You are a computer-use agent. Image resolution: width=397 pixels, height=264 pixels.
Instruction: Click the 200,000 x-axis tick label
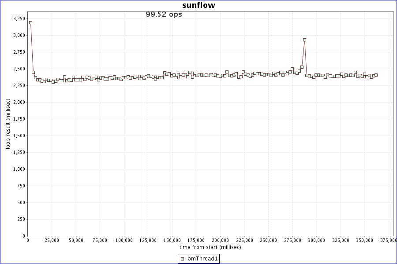click(x=220, y=241)
